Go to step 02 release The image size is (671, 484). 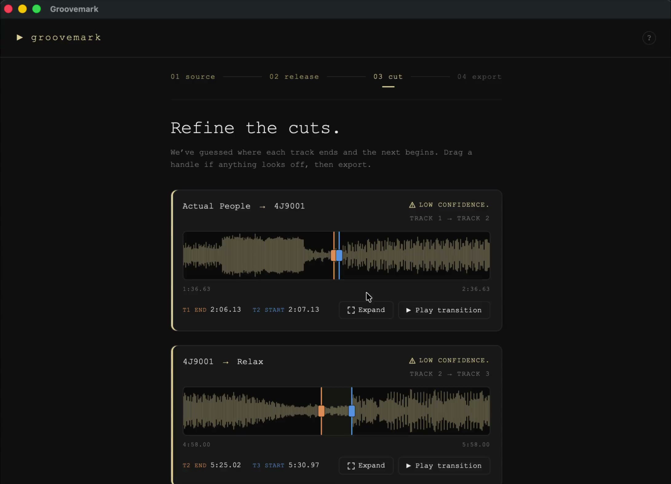[294, 77]
